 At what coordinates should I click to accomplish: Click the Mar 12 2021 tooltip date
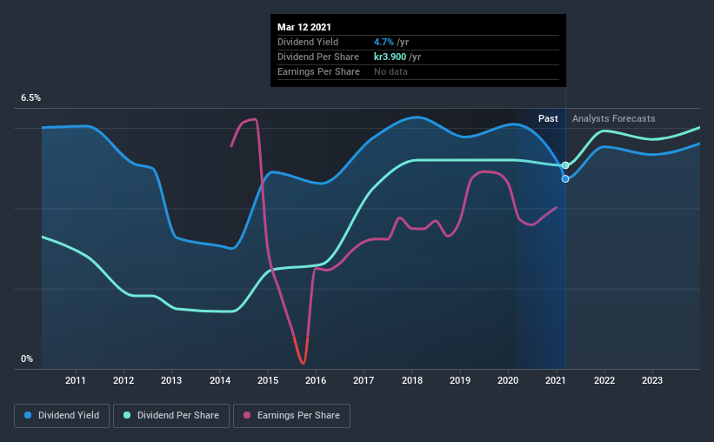tap(304, 27)
